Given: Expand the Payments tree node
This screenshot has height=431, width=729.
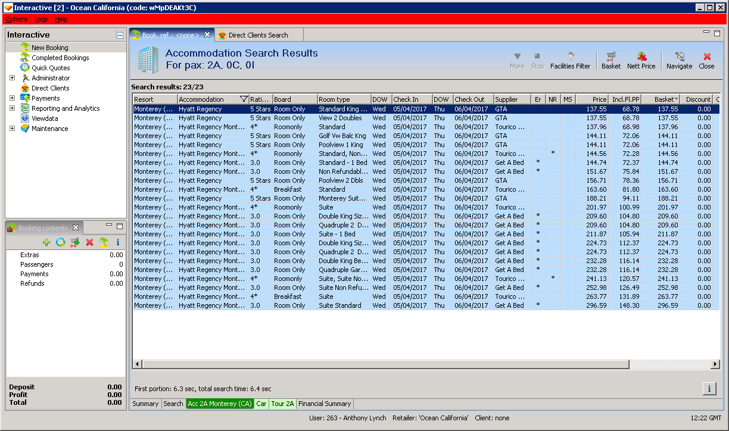Looking at the screenshot, I should pos(12,98).
